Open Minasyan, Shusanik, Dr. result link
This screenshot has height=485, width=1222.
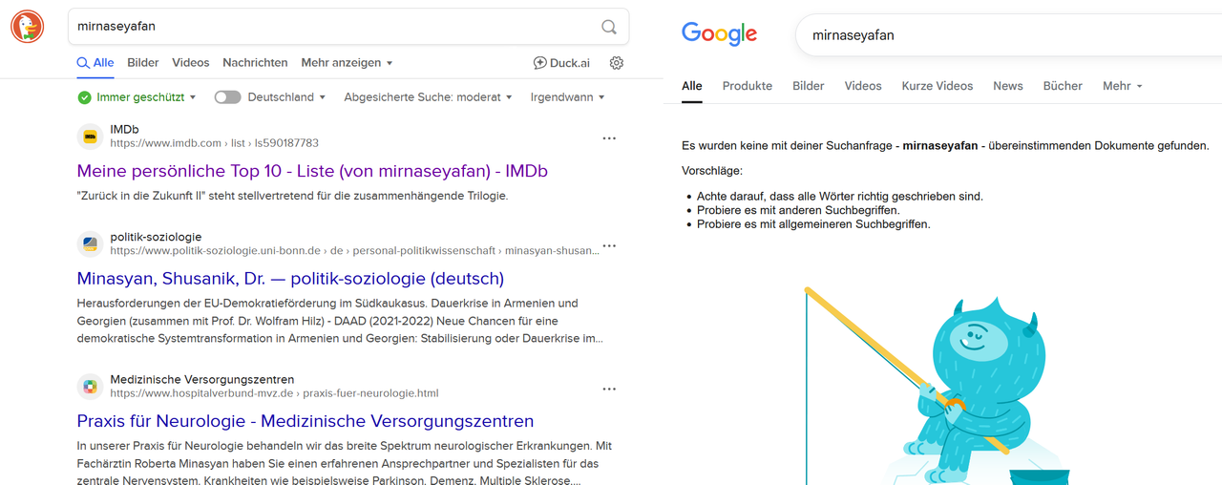290,279
